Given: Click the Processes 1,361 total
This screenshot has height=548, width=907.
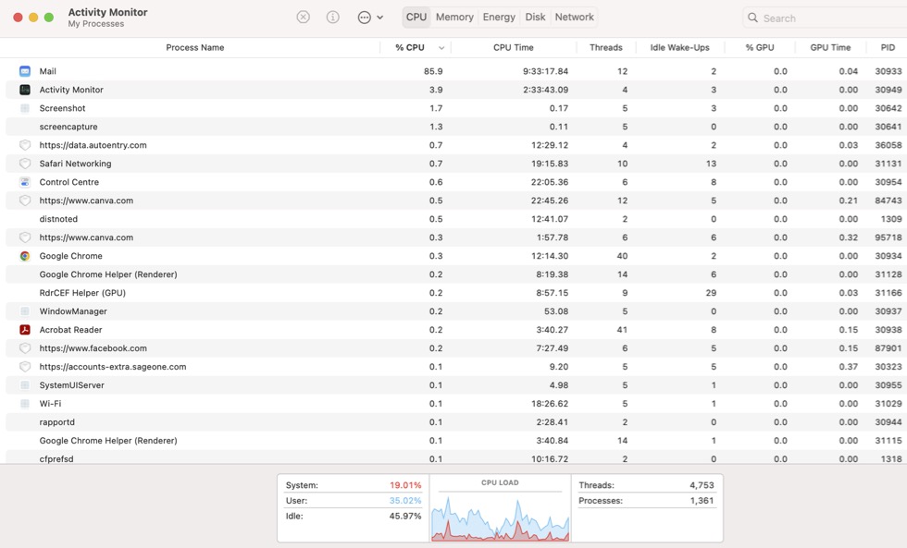Looking at the screenshot, I should pyautogui.click(x=702, y=501).
